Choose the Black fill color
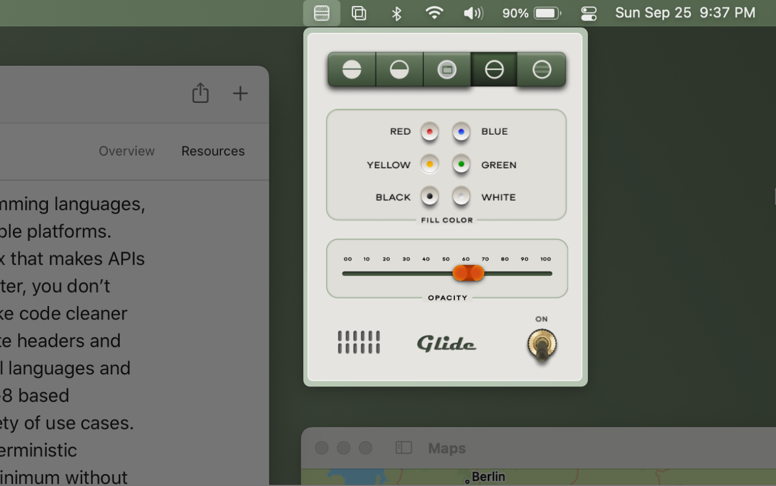This screenshot has width=776, height=486. pos(429,197)
